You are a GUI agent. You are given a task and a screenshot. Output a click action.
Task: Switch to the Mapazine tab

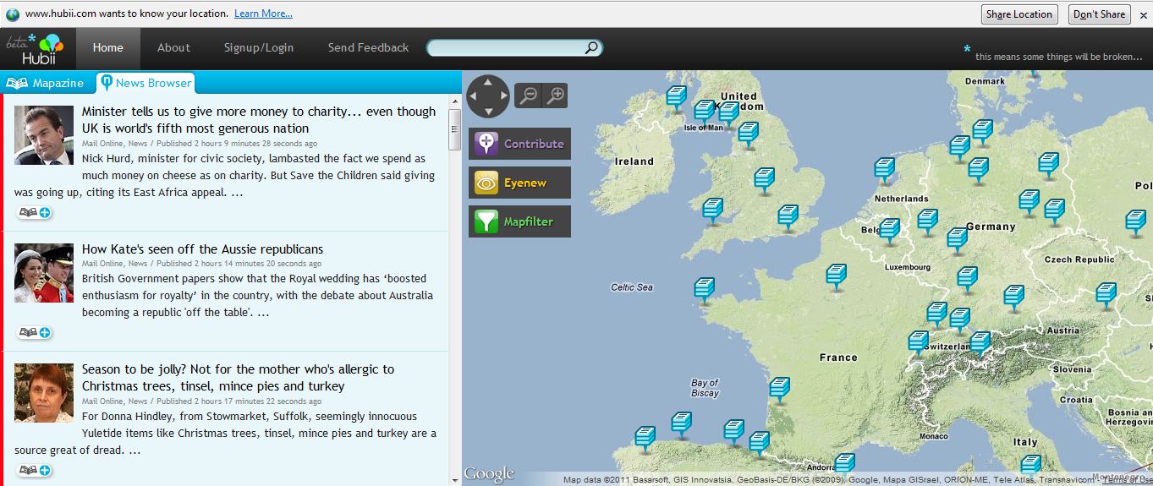click(x=46, y=83)
